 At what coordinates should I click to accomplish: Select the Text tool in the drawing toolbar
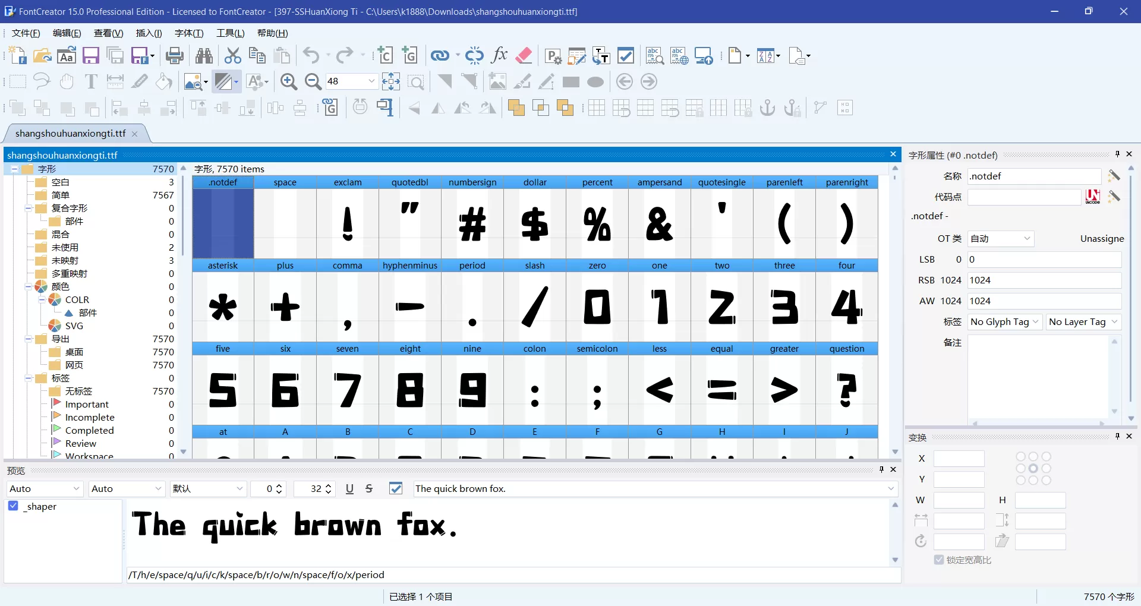click(x=90, y=81)
